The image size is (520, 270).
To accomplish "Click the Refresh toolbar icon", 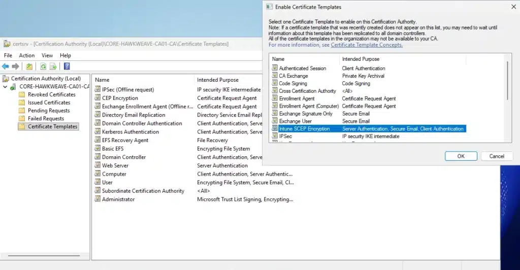I will click(43, 66).
